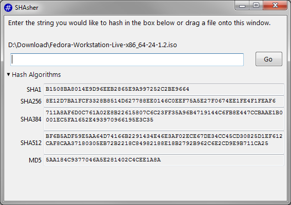Select the SHA1 hash output field
The width and height of the screenshot is (291, 205).
(x=164, y=89)
